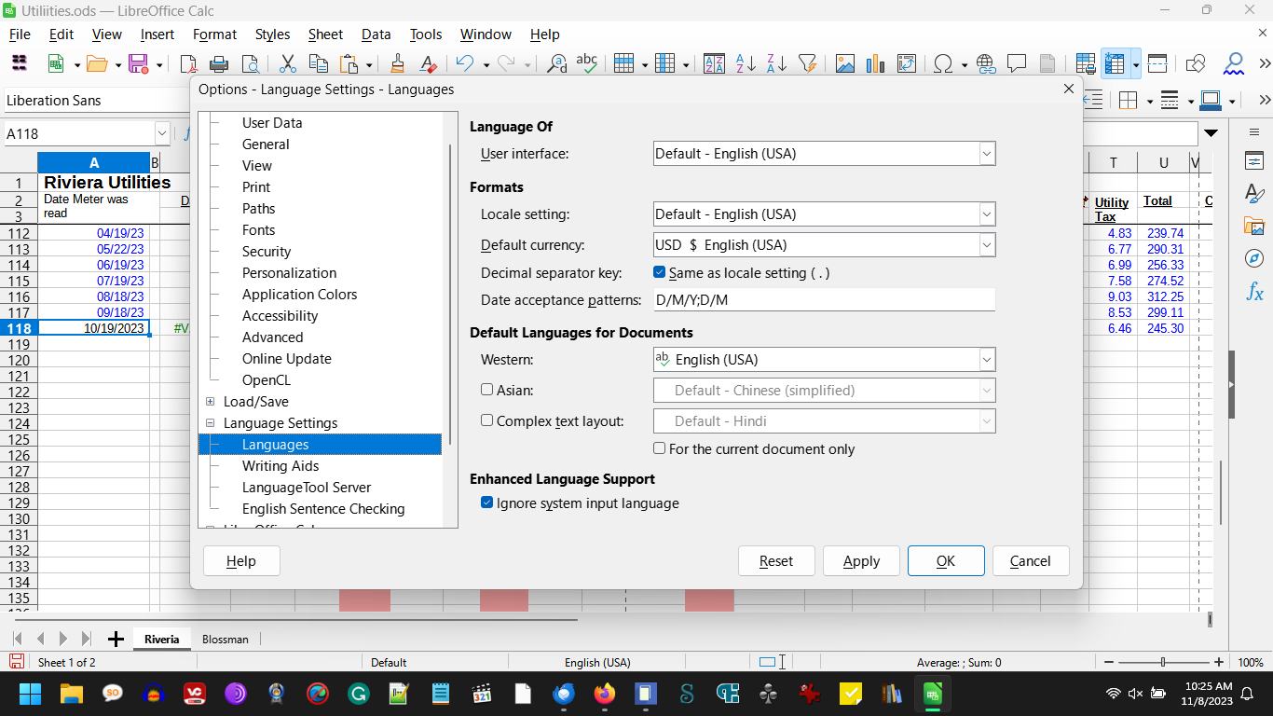
Task: Open Find & Replace toolbar icon
Action: pyautogui.click(x=557, y=63)
